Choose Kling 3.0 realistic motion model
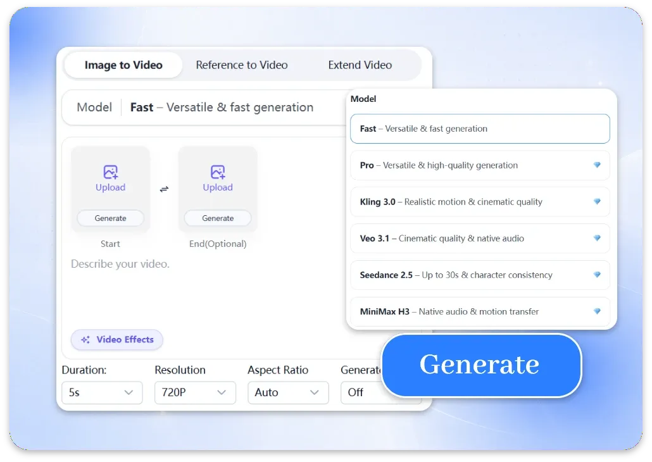652x462 pixels. 480,202
